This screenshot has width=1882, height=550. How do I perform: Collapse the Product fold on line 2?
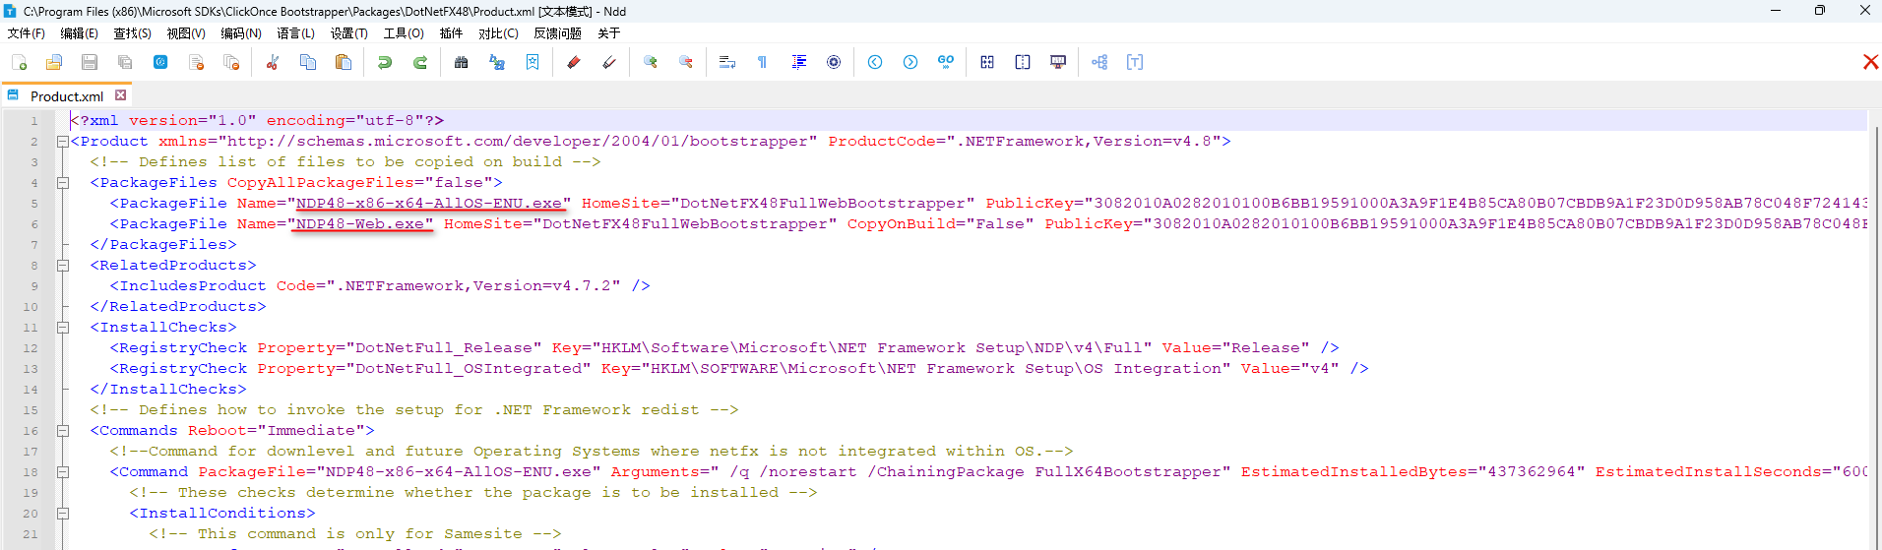(x=63, y=142)
